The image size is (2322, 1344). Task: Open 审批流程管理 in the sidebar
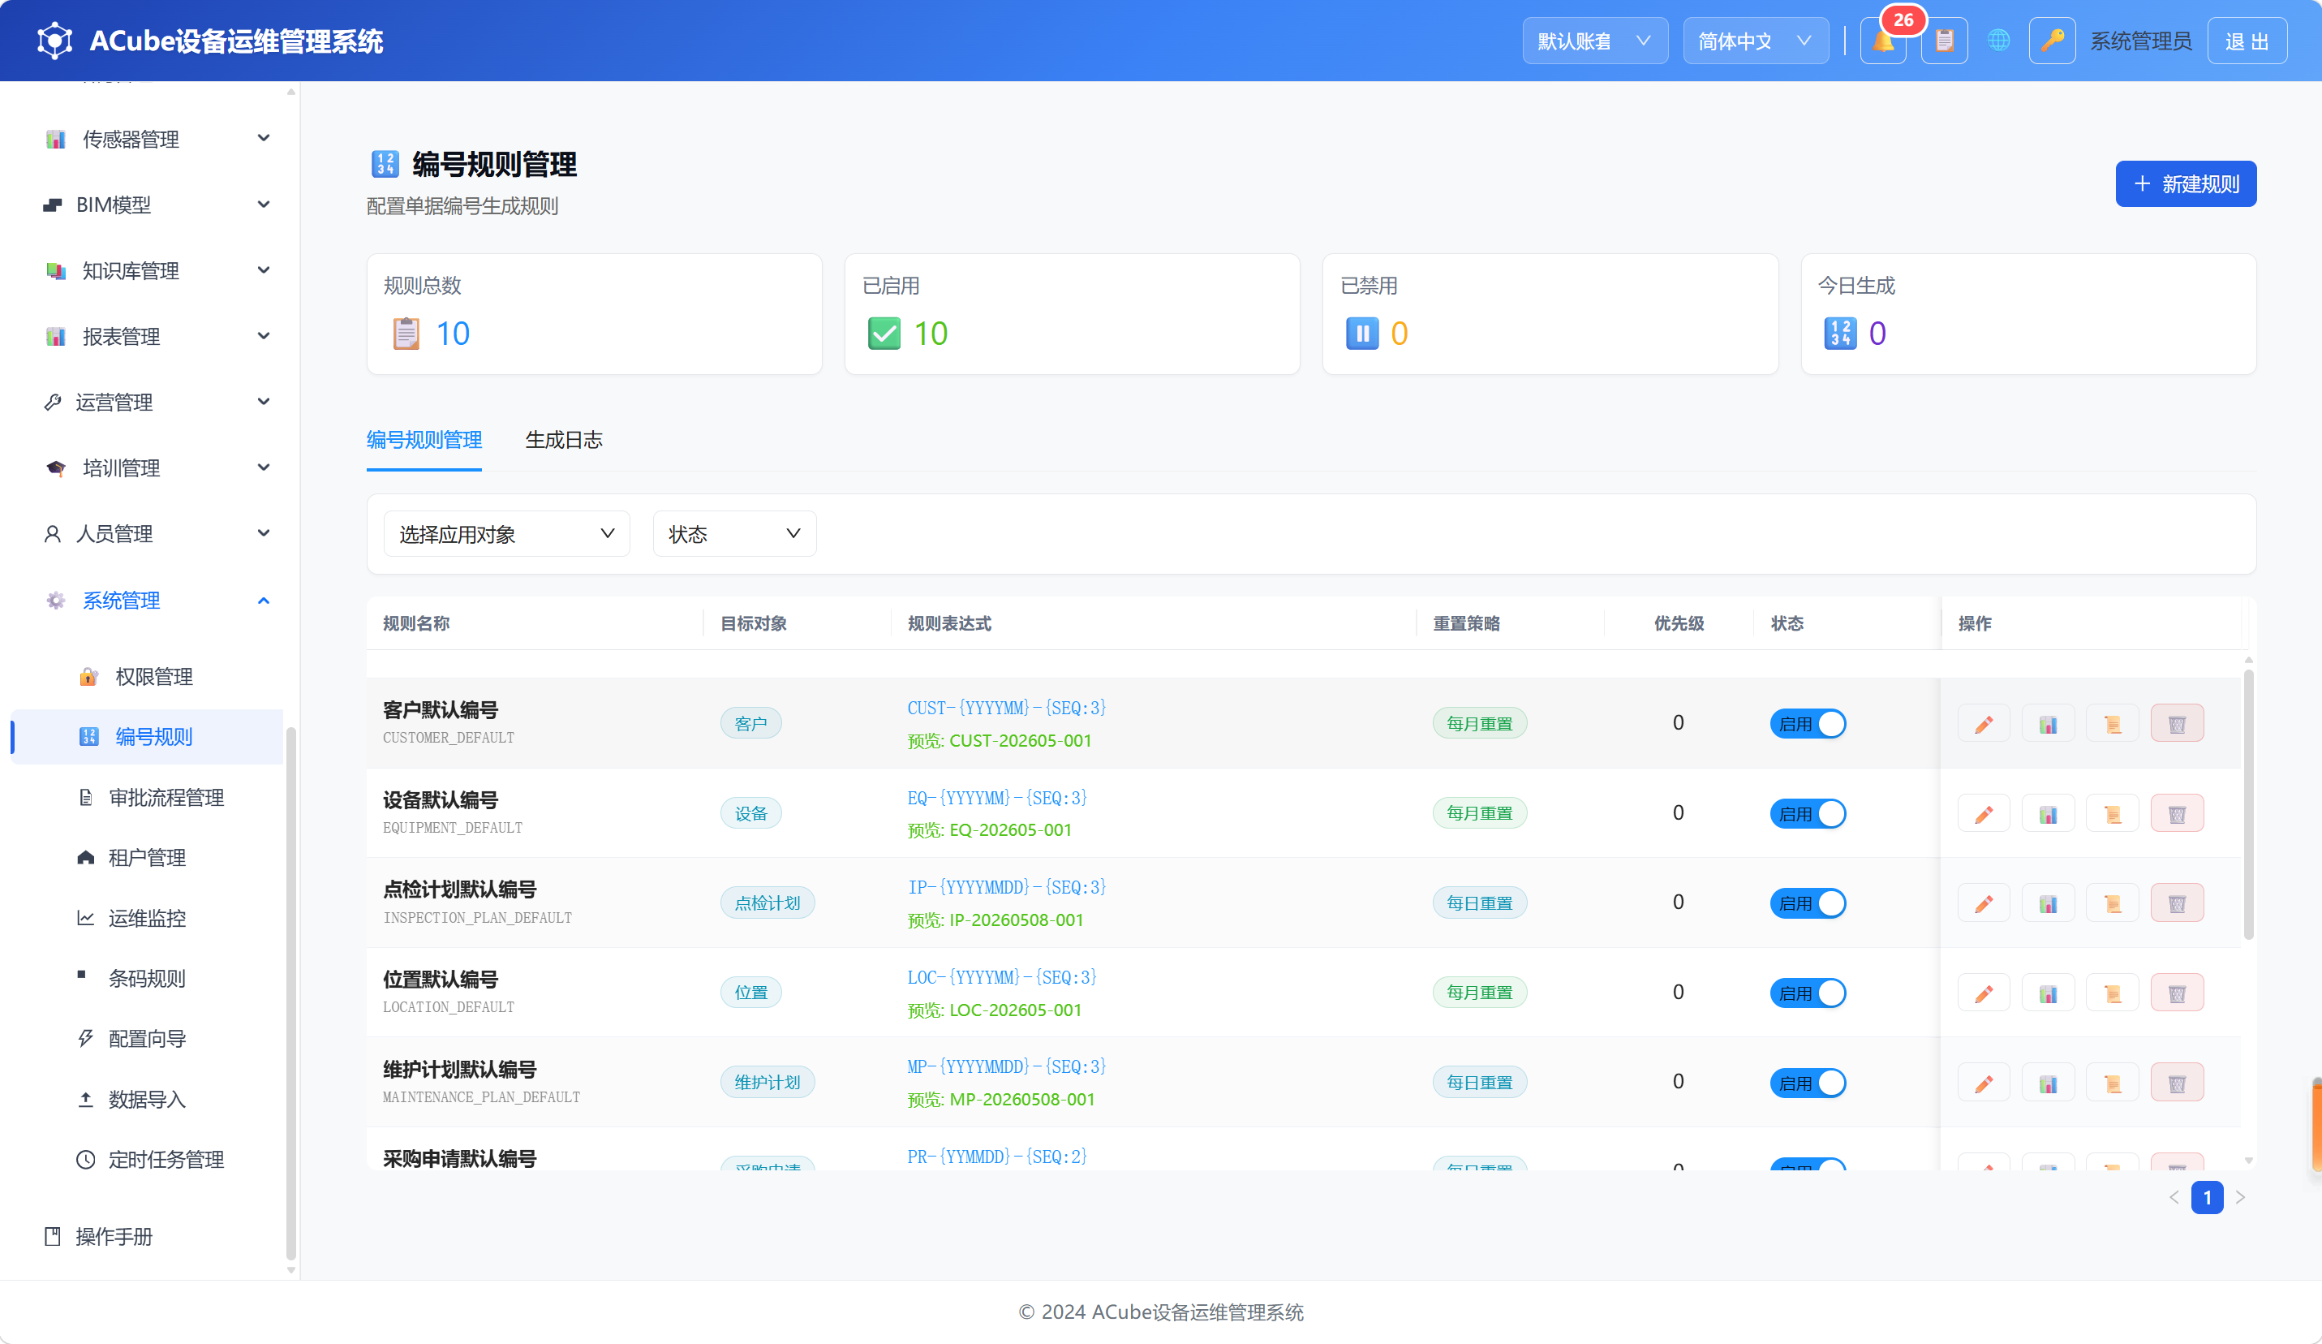[x=148, y=797]
